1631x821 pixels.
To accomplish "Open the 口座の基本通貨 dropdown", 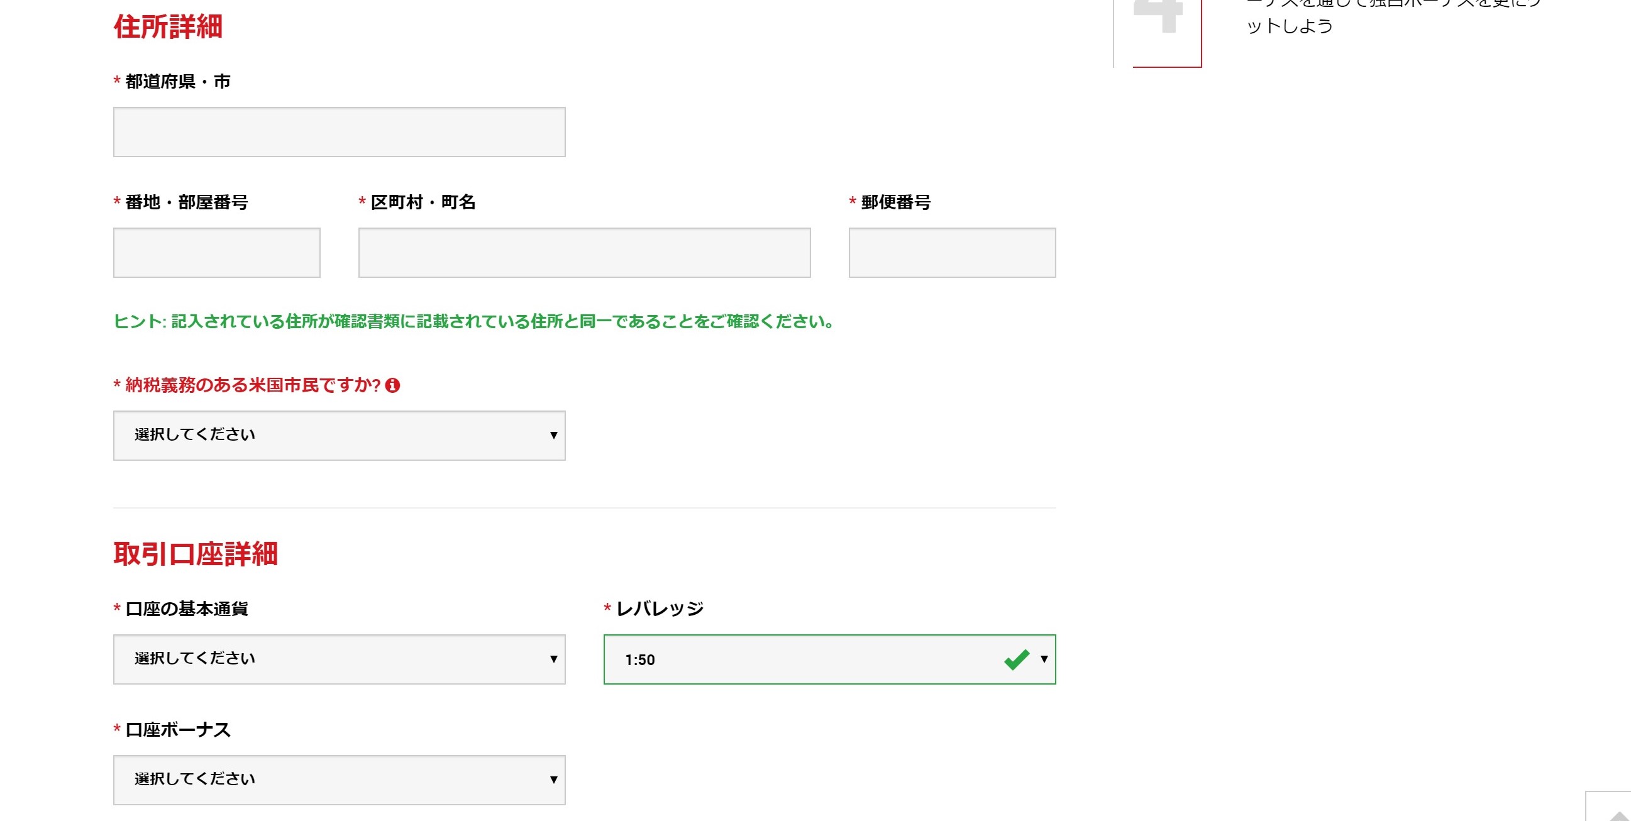I will click(x=340, y=659).
